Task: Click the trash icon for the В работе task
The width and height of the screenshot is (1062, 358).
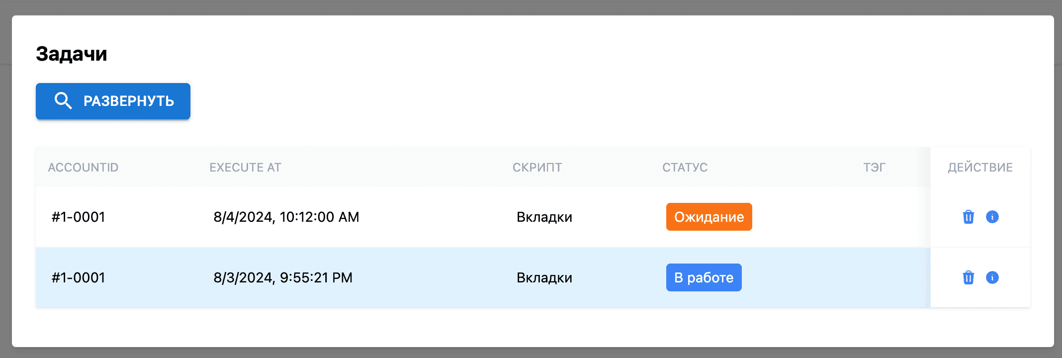Action: pyautogui.click(x=968, y=277)
